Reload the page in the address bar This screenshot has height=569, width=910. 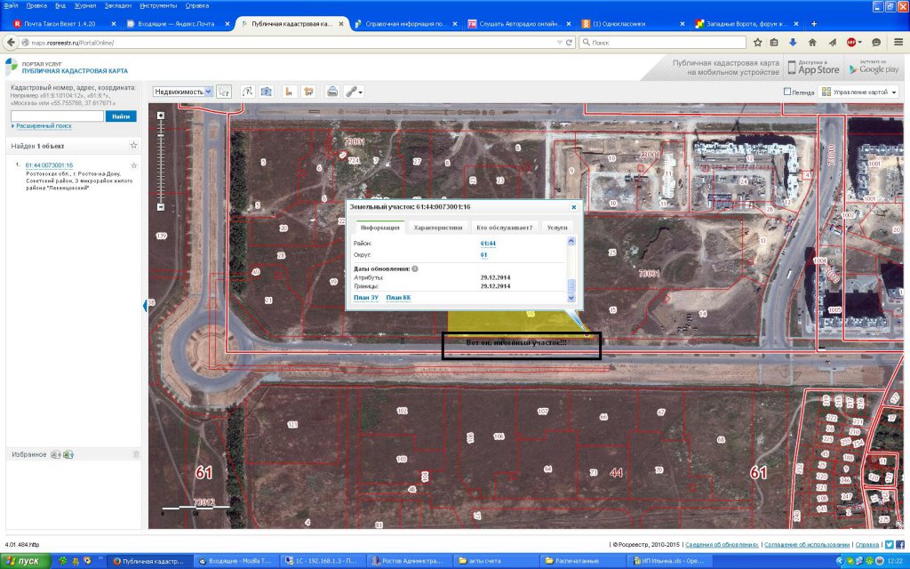click(x=570, y=43)
